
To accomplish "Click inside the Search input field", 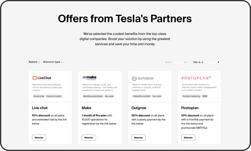I will click(x=173, y=62).
